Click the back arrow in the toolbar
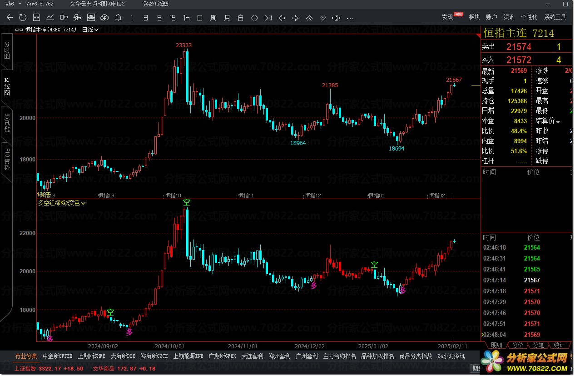The image size is (575, 376). click(x=10, y=18)
